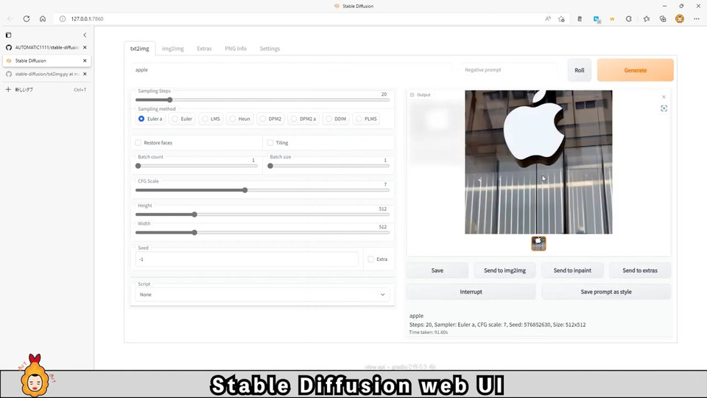
Task: Focus the prompt field containing apple
Action: point(292,70)
